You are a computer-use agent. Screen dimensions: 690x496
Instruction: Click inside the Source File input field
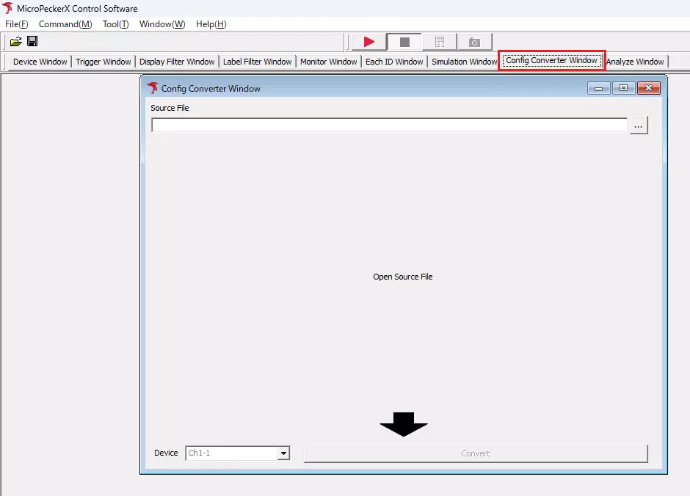tap(389, 125)
